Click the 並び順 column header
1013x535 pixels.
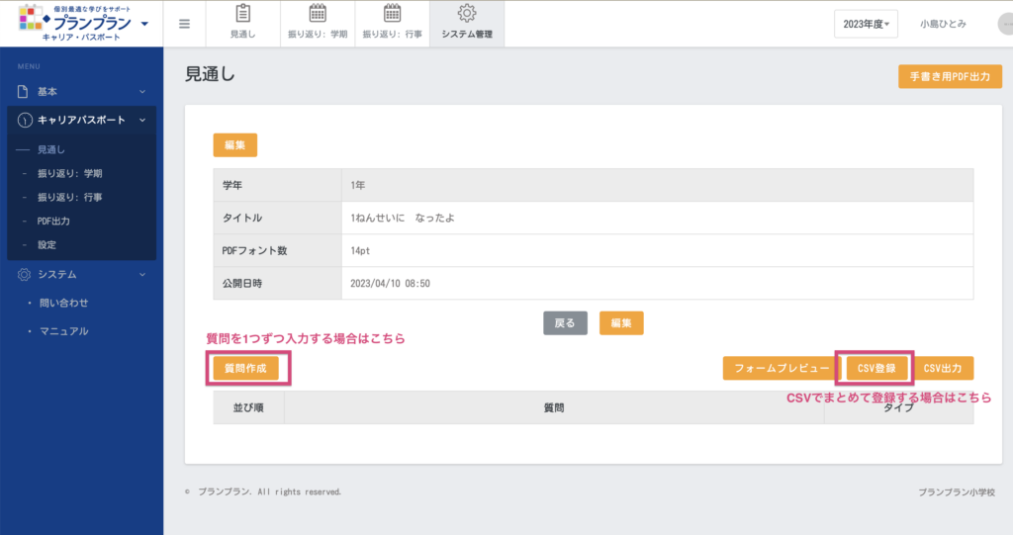248,407
